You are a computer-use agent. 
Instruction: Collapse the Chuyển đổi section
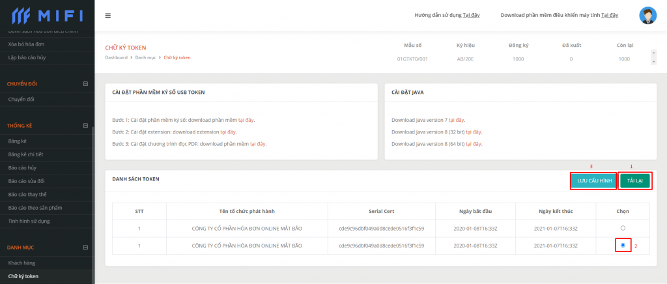(x=85, y=83)
